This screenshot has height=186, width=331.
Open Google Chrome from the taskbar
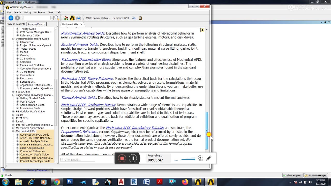57,182
